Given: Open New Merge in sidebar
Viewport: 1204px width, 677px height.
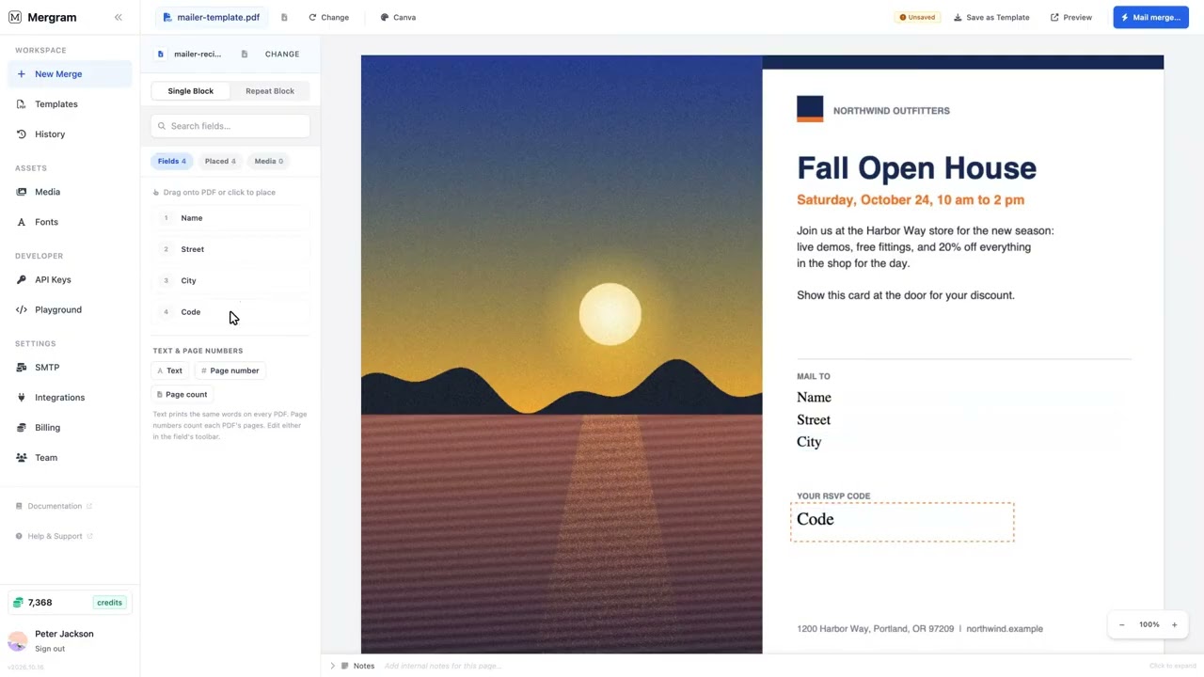Looking at the screenshot, I should pos(70,74).
